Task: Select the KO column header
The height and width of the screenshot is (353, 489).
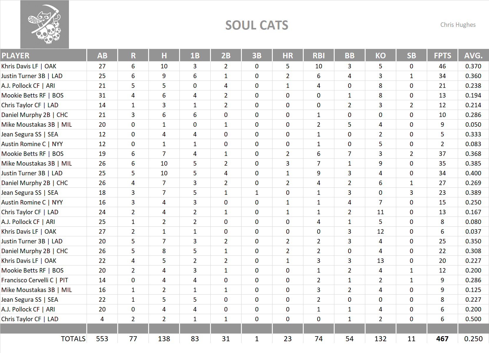Action: point(380,56)
